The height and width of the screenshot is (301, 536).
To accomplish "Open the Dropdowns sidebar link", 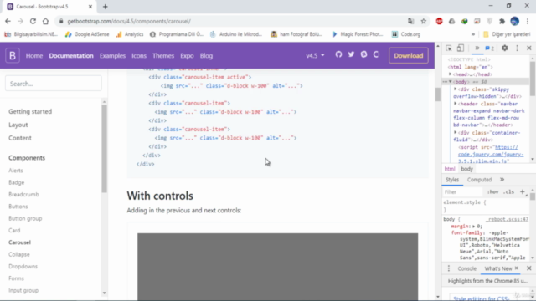I will (23, 266).
